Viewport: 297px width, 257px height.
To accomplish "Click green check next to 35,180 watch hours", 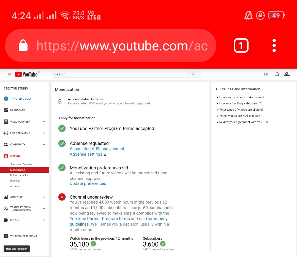I will click(93, 244).
